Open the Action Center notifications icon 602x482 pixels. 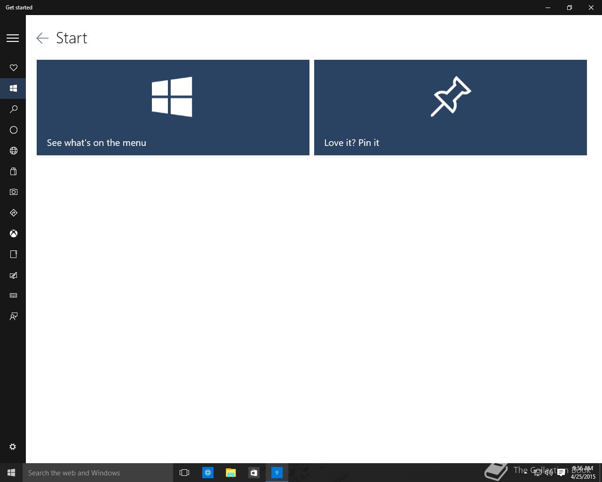[x=561, y=473]
